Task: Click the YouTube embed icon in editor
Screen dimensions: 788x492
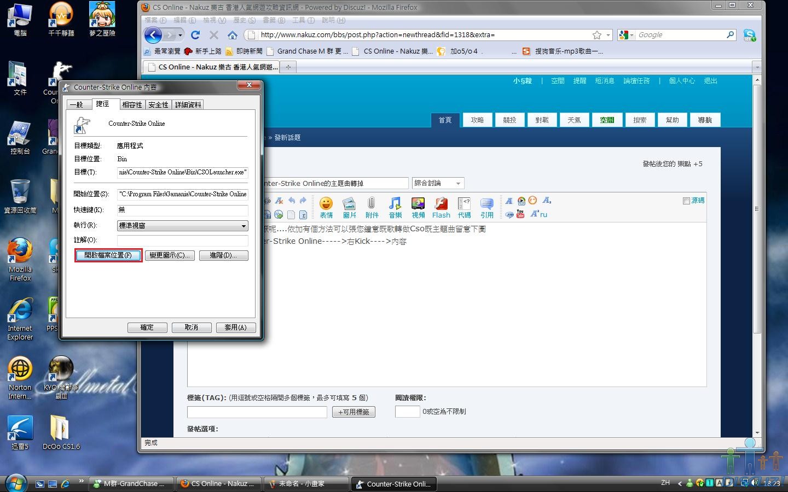Action: (520, 214)
